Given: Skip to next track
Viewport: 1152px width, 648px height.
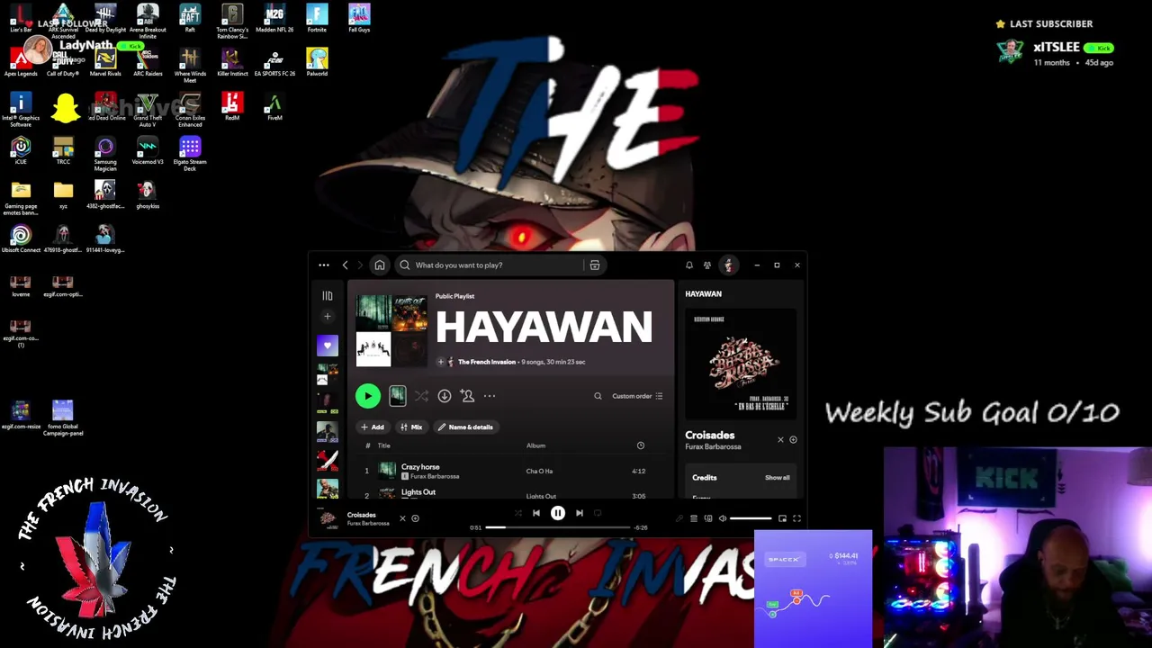Looking at the screenshot, I should (x=580, y=513).
